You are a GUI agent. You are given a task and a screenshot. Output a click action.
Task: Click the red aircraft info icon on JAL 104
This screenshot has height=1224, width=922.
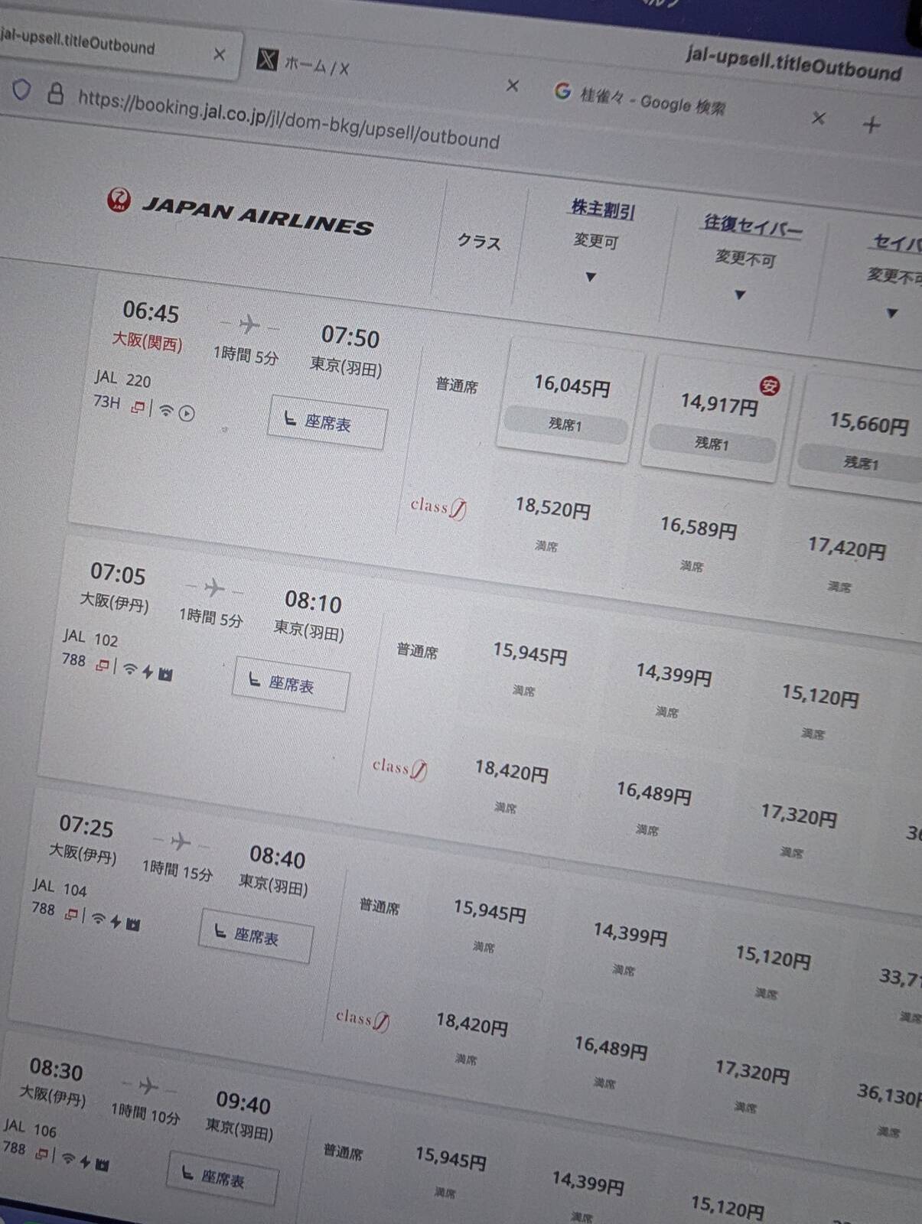[x=71, y=914]
